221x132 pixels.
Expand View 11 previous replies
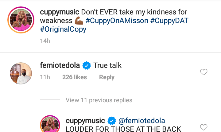[99, 100]
